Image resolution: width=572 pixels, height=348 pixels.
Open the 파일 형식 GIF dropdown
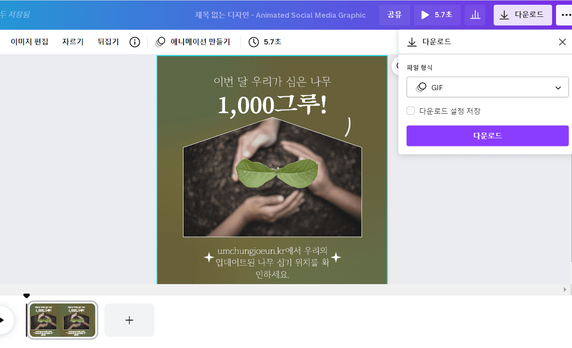tap(488, 87)
